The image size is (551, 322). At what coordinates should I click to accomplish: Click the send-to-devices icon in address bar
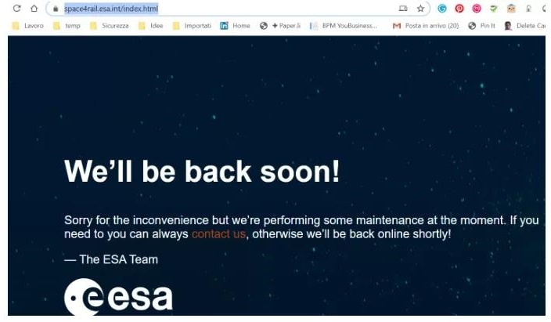[403, 9]
